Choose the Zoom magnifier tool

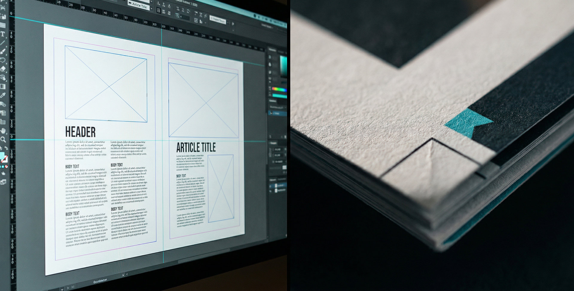3,139
